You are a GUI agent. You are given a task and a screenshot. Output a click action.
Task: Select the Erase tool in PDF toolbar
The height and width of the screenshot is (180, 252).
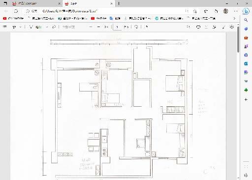pos(54,27)
